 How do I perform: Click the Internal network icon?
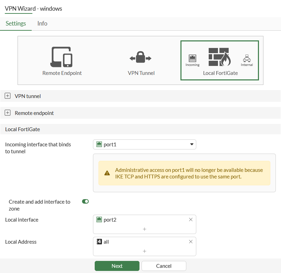coord(247,58)
